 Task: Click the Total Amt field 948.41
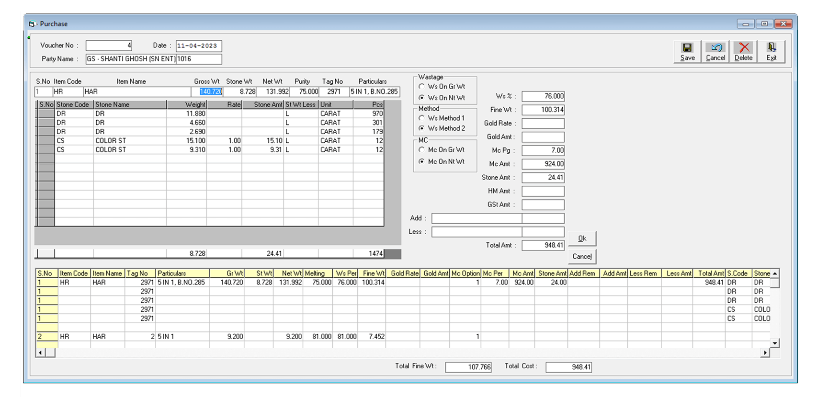[x=543, y=245]
